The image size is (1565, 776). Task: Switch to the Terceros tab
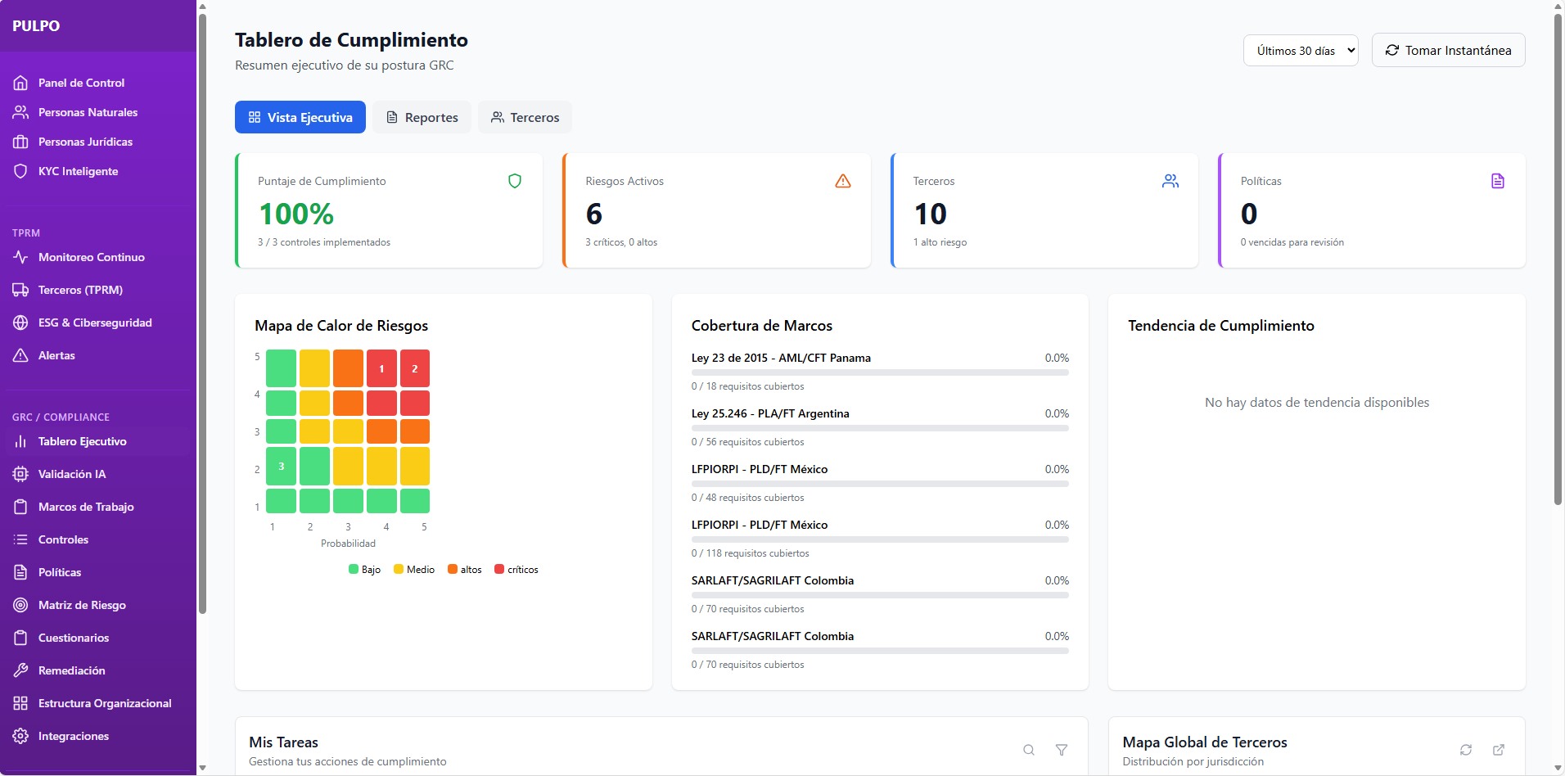525,117
